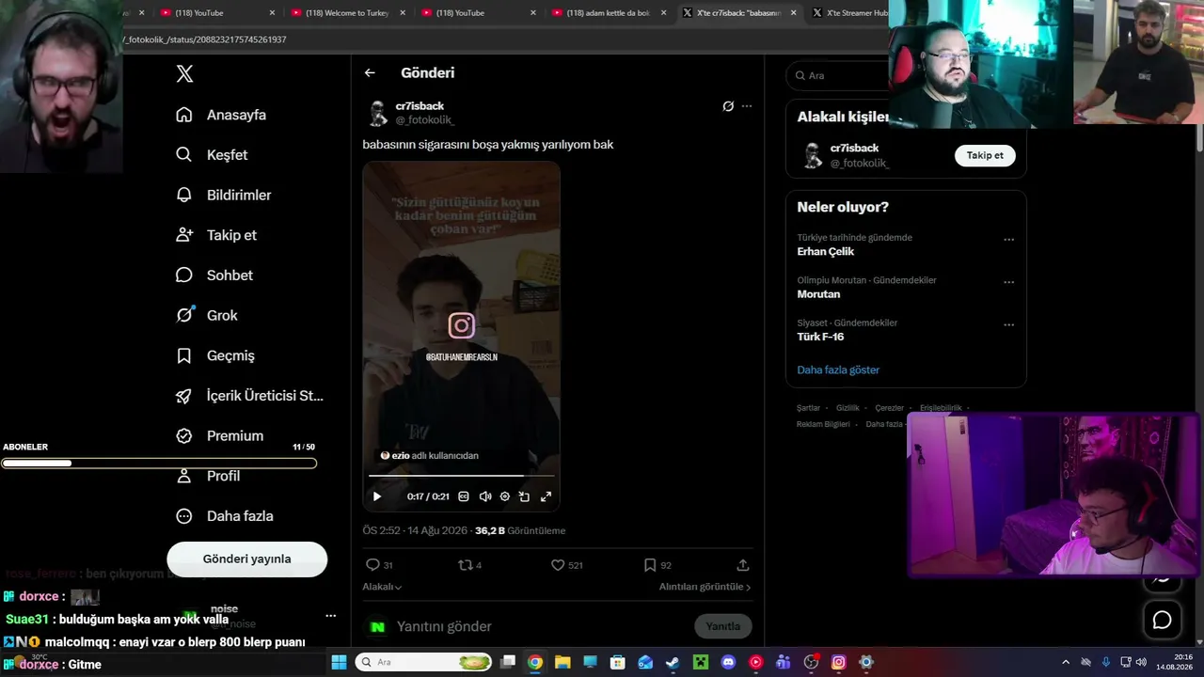Toggle video captions (CC)
The width and height of the screenshot is (1204, 677).
coord(463,496)
